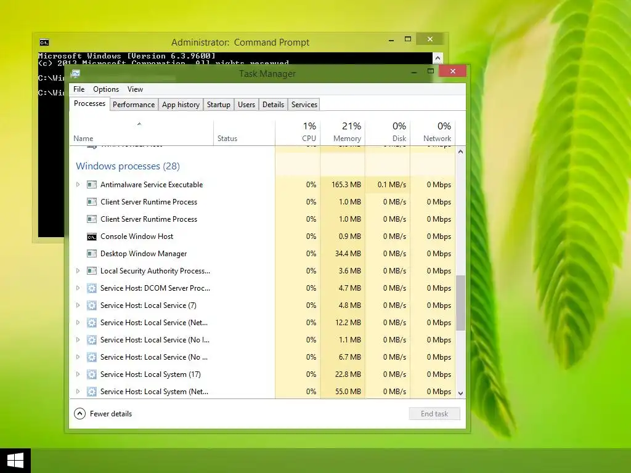Viewport: 631px width, 473px height.
Task: Click the 12.2 MB memory value
Action: tap(349, 323)
